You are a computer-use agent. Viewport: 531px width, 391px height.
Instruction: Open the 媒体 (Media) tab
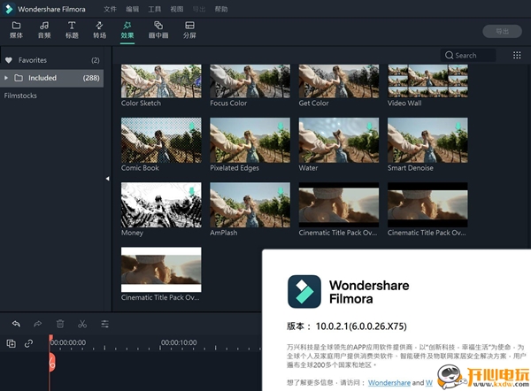click(x=16, y=30)
